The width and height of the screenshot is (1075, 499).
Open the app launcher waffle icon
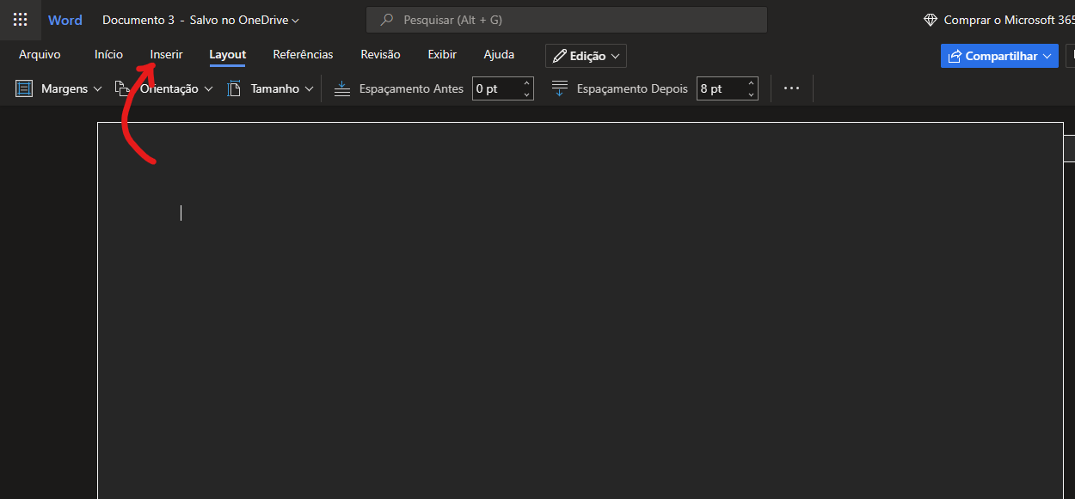tap(20, 20)
